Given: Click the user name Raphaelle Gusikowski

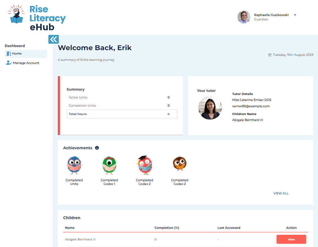Looking at the screenshot, I should click(271, 15).
